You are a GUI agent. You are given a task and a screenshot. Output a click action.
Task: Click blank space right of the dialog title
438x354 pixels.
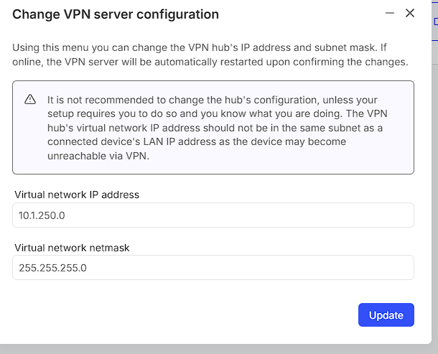coord(302,14)
